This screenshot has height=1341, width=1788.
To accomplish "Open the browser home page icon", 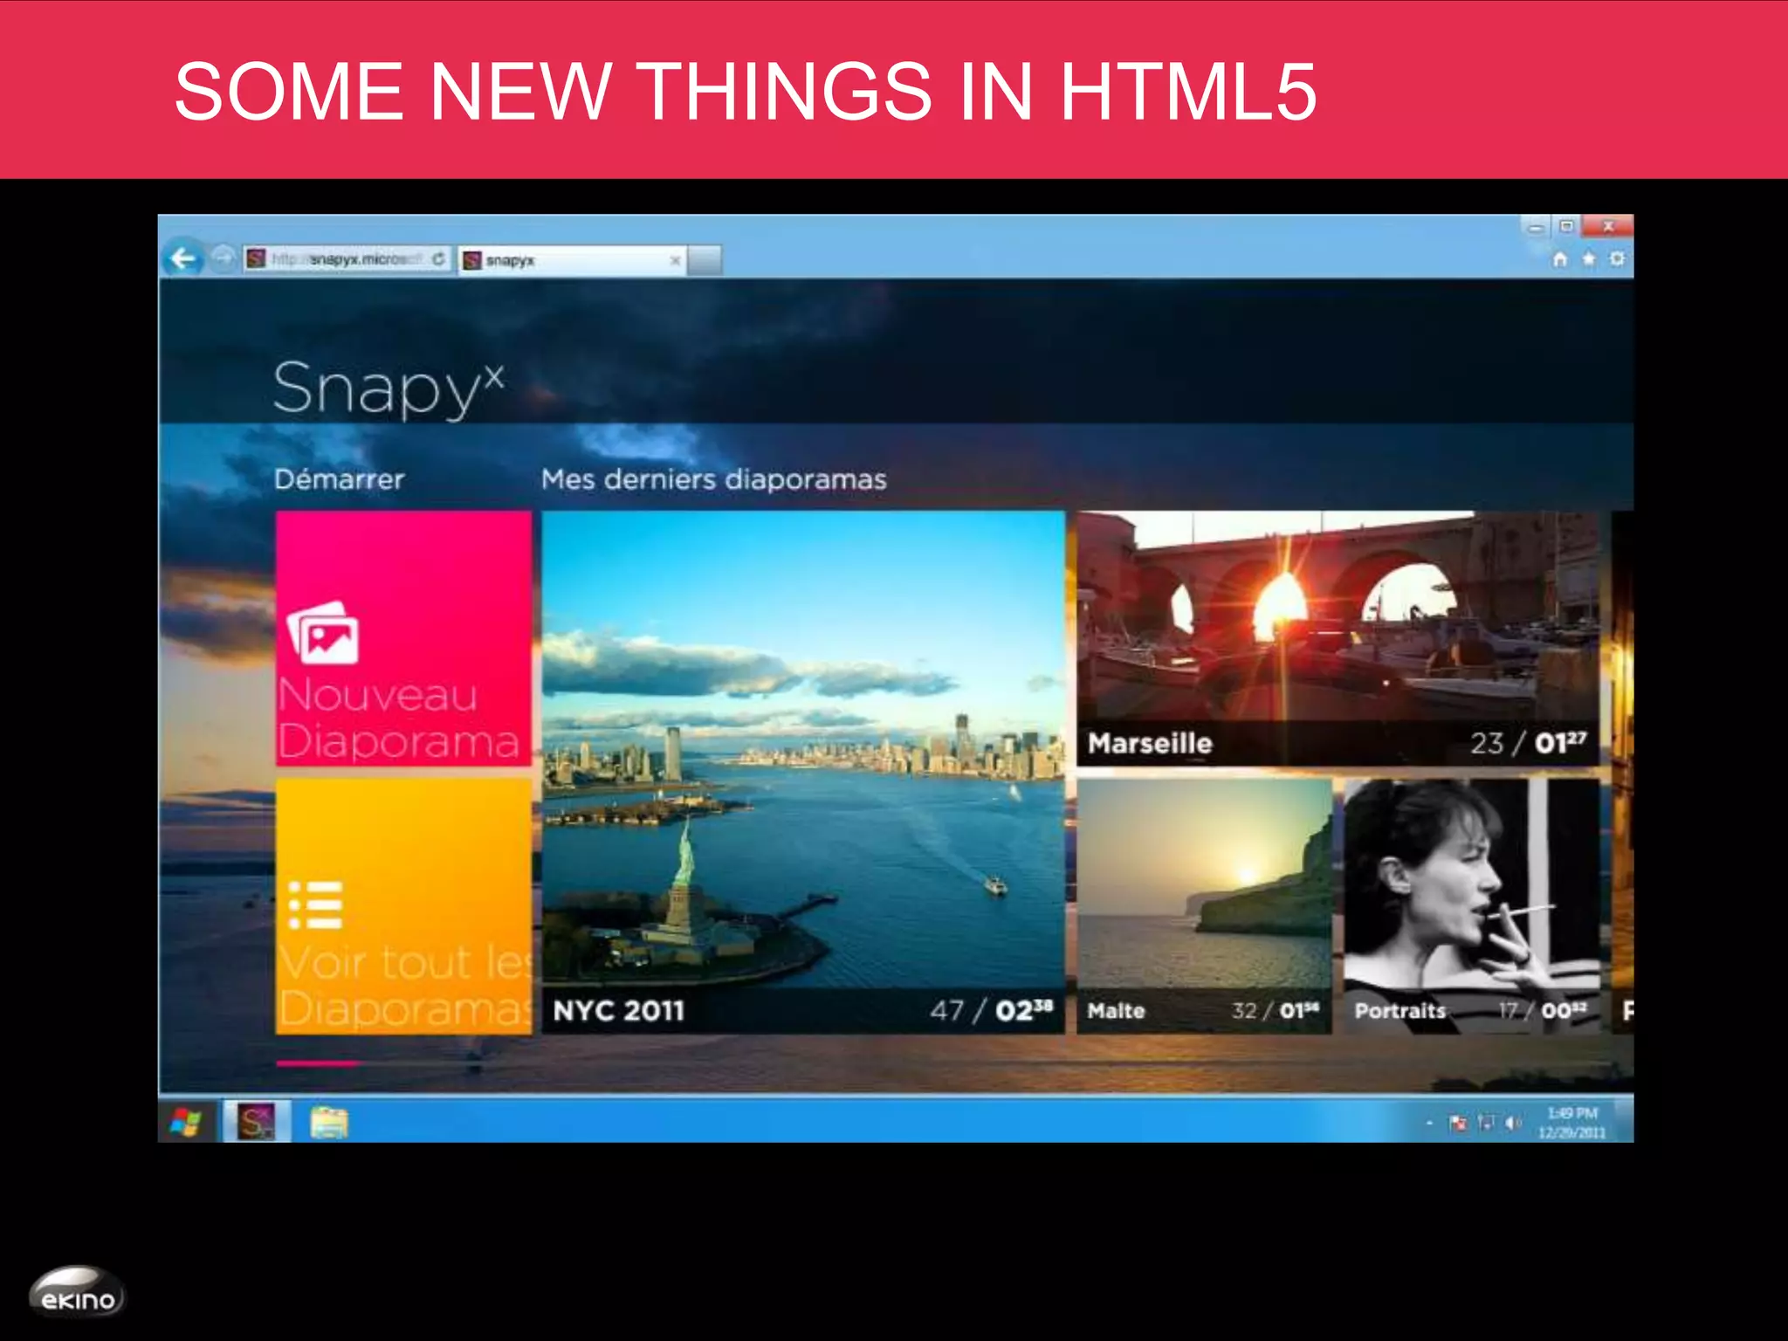I will pos(1560,259).
